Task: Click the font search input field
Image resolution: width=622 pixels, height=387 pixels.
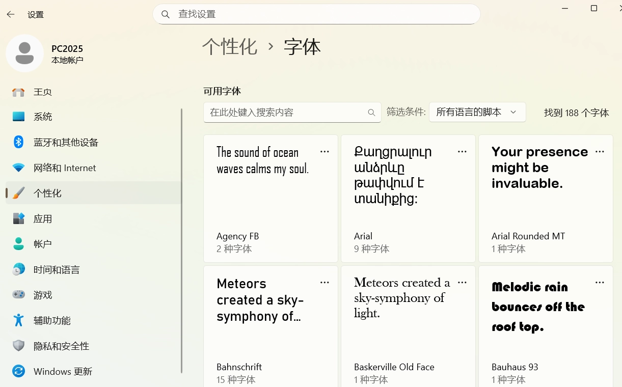Action: tap(285, 112)
